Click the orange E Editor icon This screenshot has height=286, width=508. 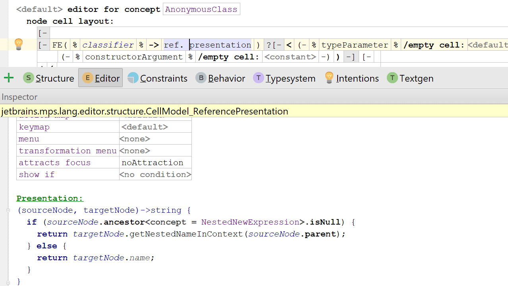(88, 78)
